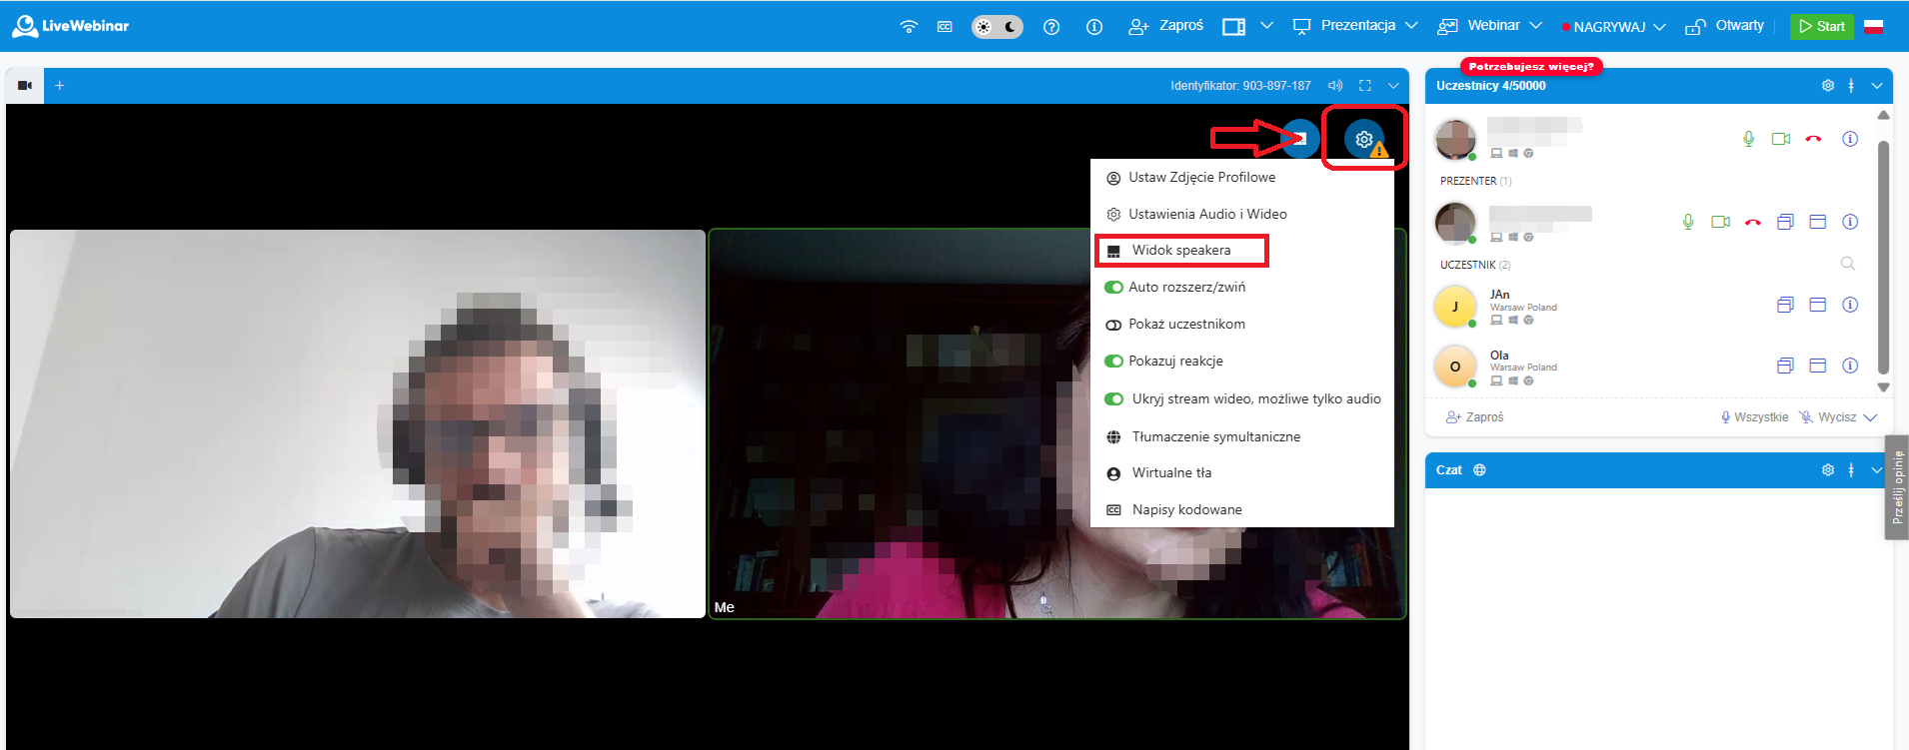Image resolution: width=1909 pixels, height=750 pixels.
Task: Click the fullscreen icon in video header
Action: [x=1365, y=86]
